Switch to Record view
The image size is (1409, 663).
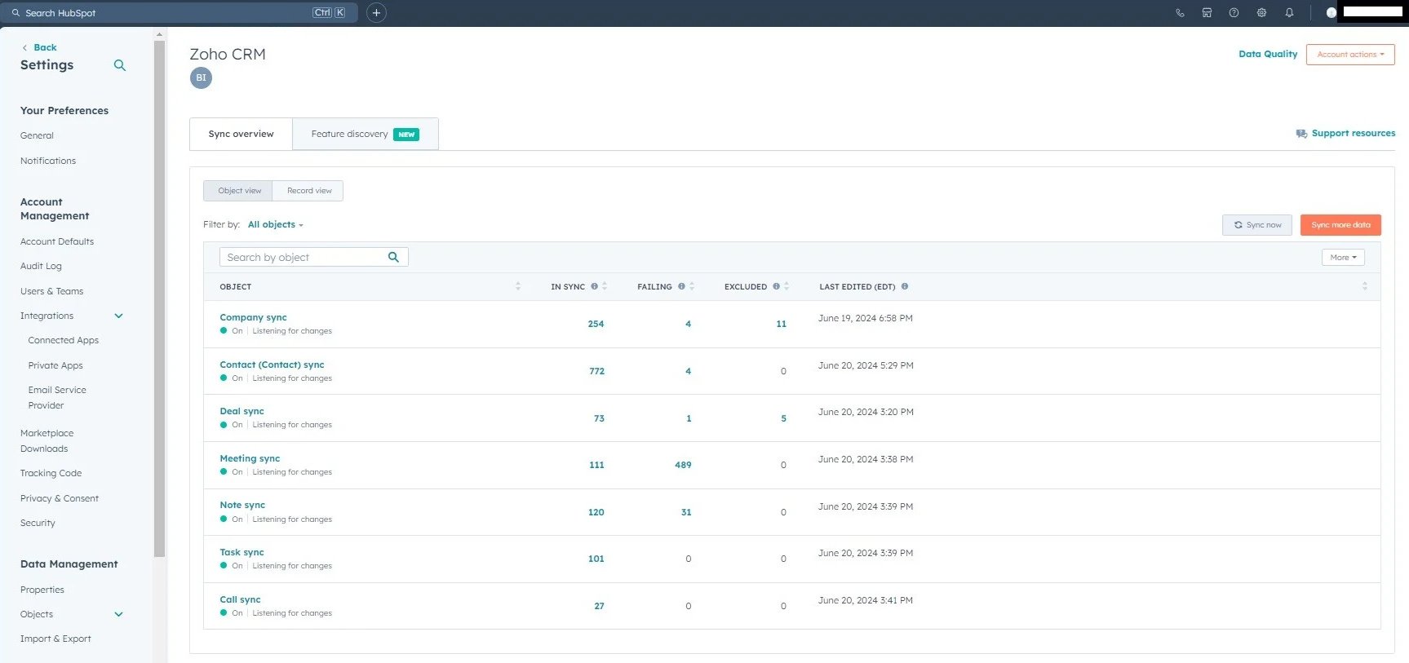pyautogui.click(x=308, y=191)
